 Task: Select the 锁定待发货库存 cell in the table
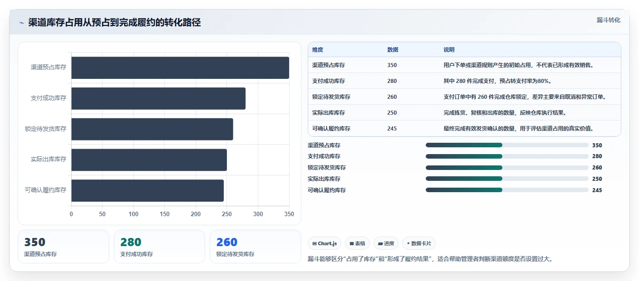331,97
